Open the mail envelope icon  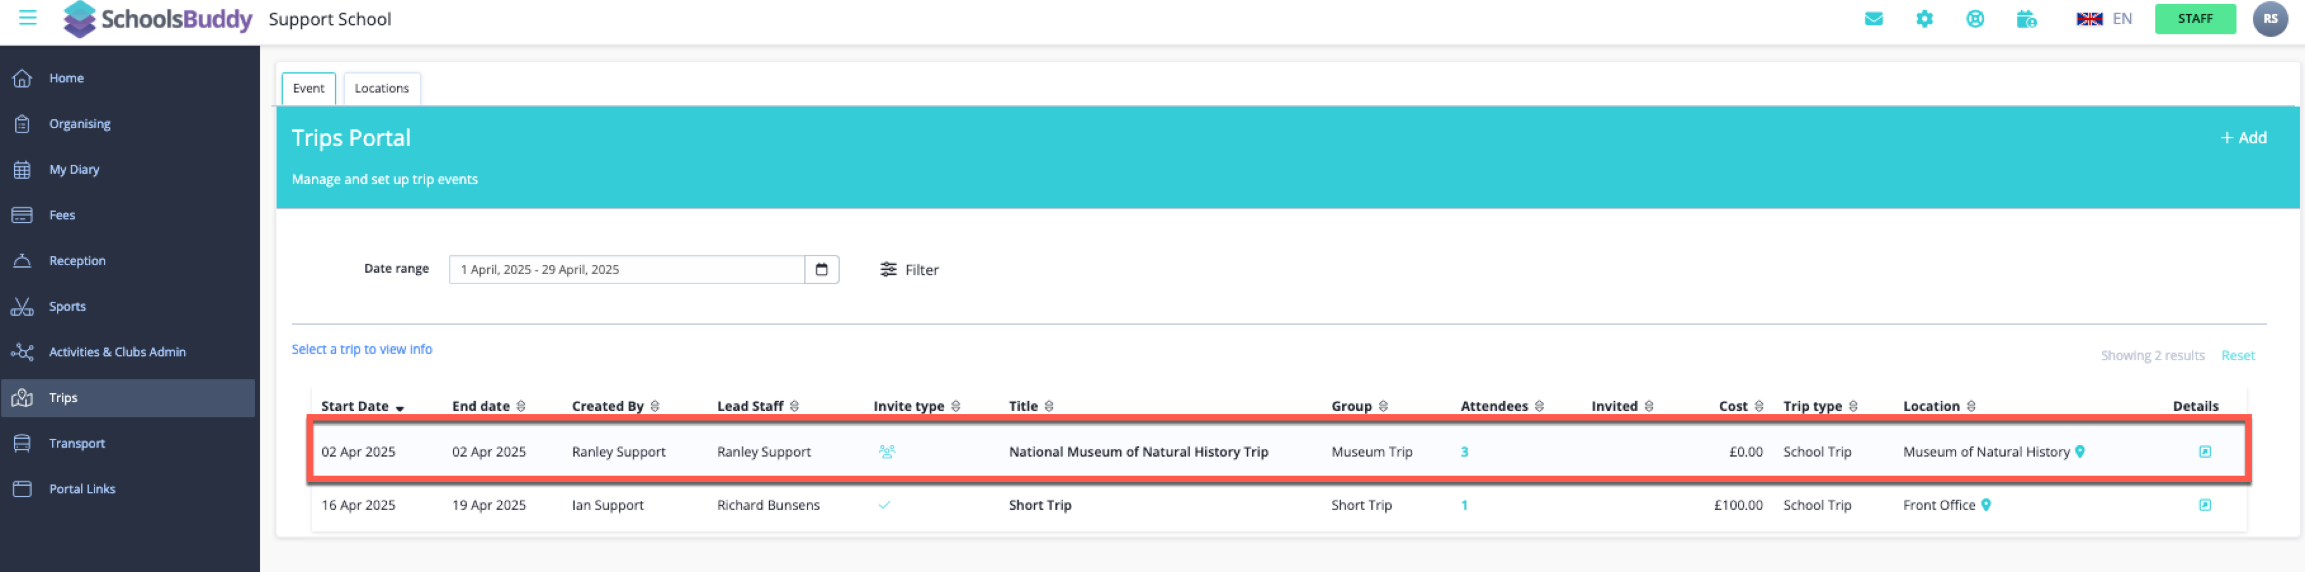tap(1873, 19)
